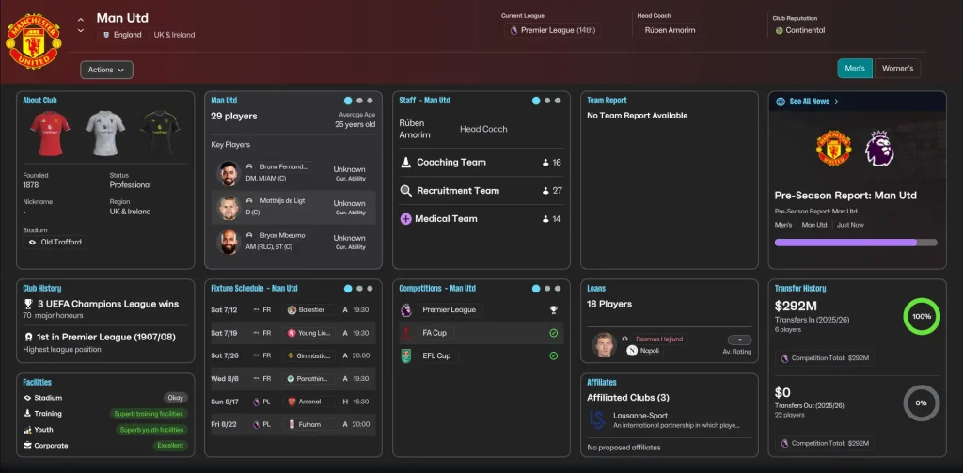Open the England nation chip
963x473 pixels.
(x=123, y=35)
